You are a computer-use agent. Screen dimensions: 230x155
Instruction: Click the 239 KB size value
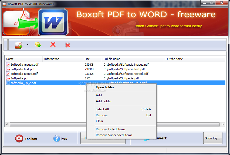coord(89,65)
